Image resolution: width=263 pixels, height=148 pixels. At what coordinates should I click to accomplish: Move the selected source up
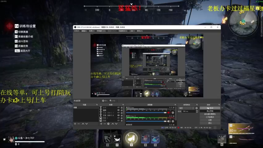[x=113, y=124]
